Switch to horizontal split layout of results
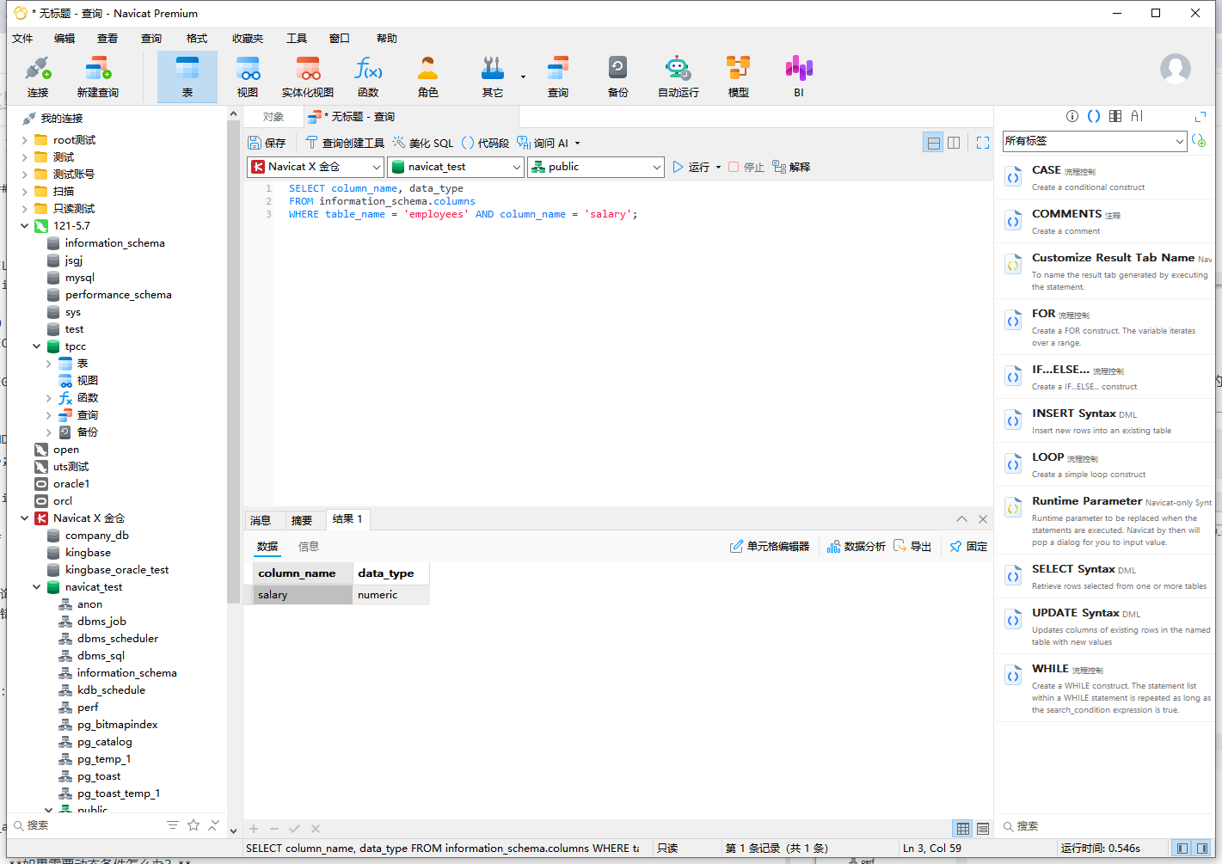The image size is (1222, 864). point(933,143)
